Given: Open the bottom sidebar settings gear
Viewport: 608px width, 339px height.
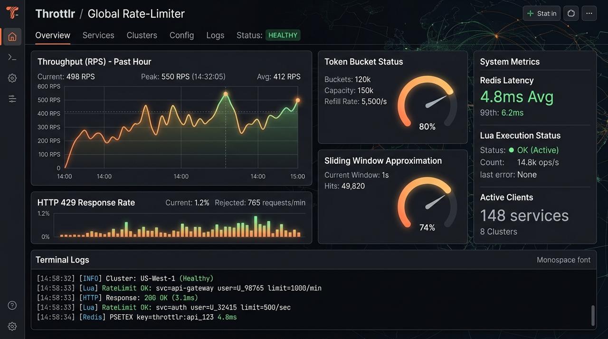Looking at the screenshot, I should 12,326.
